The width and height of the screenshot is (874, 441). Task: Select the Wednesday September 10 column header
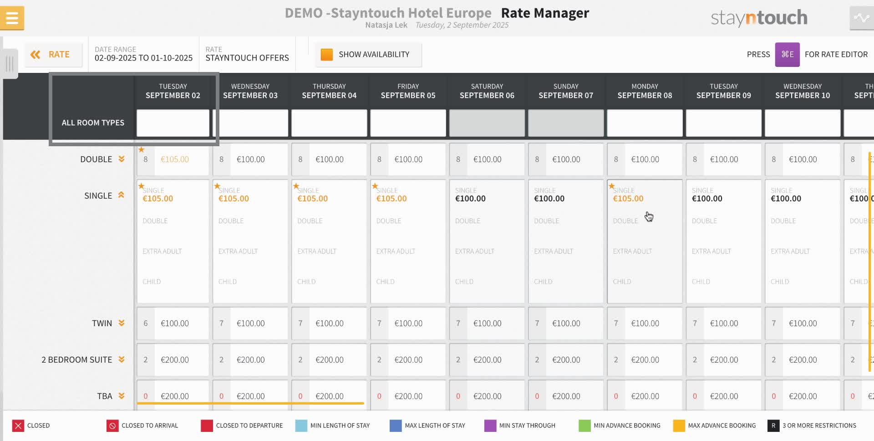click(803, 91)
